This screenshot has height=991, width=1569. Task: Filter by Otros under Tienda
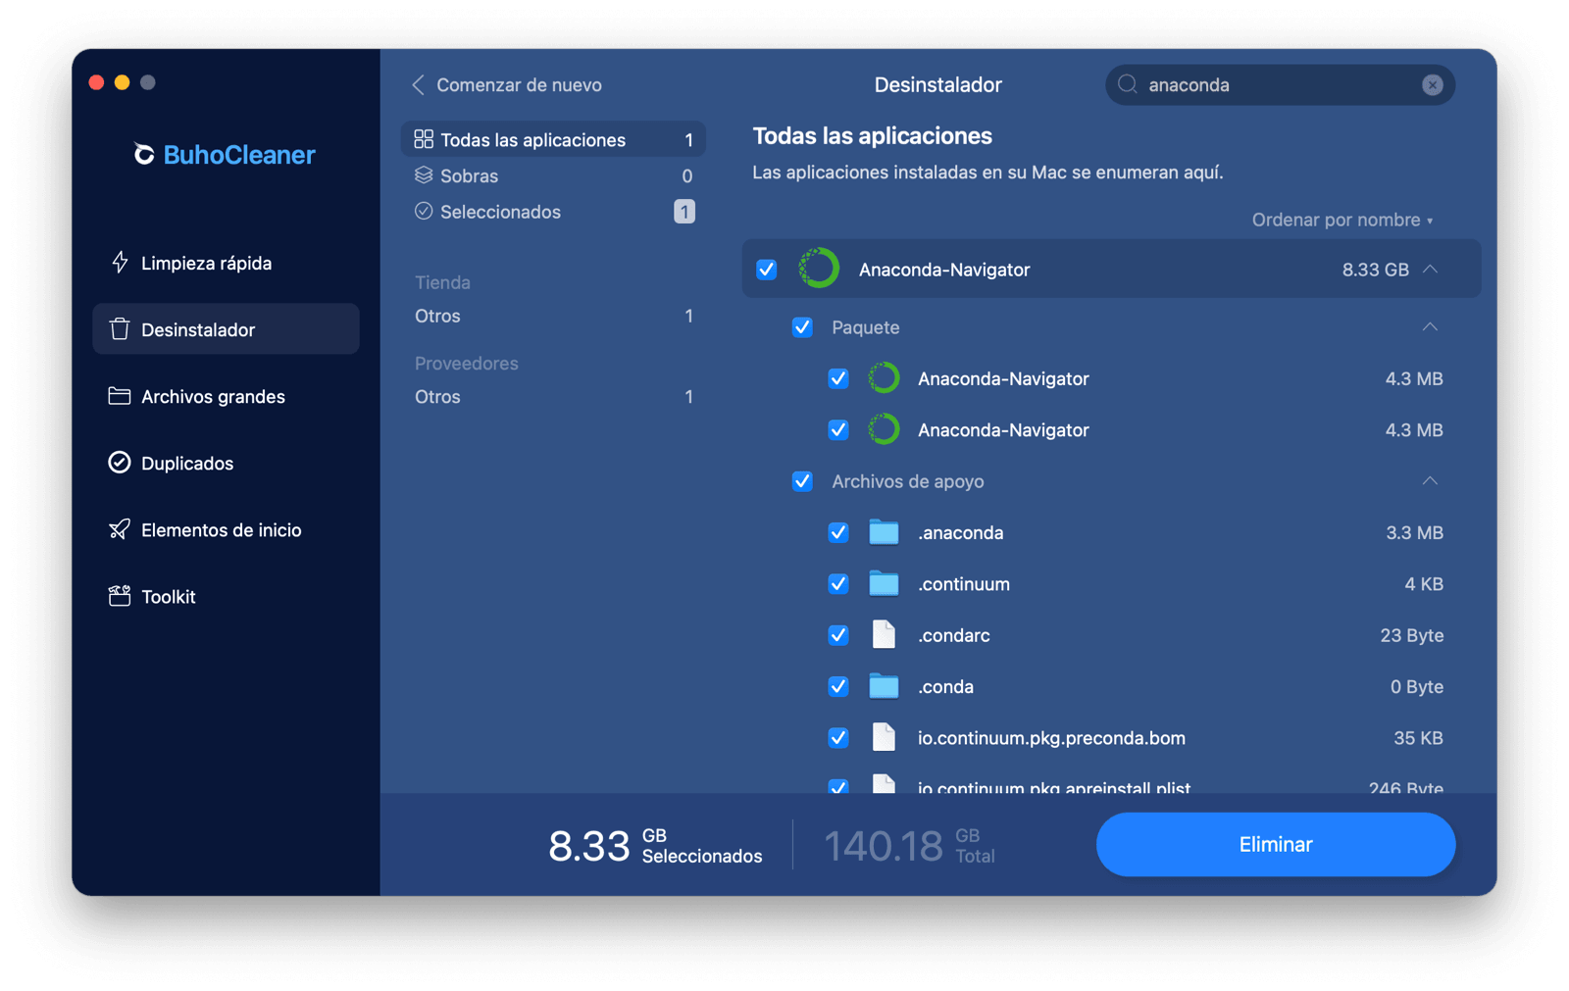553,316
